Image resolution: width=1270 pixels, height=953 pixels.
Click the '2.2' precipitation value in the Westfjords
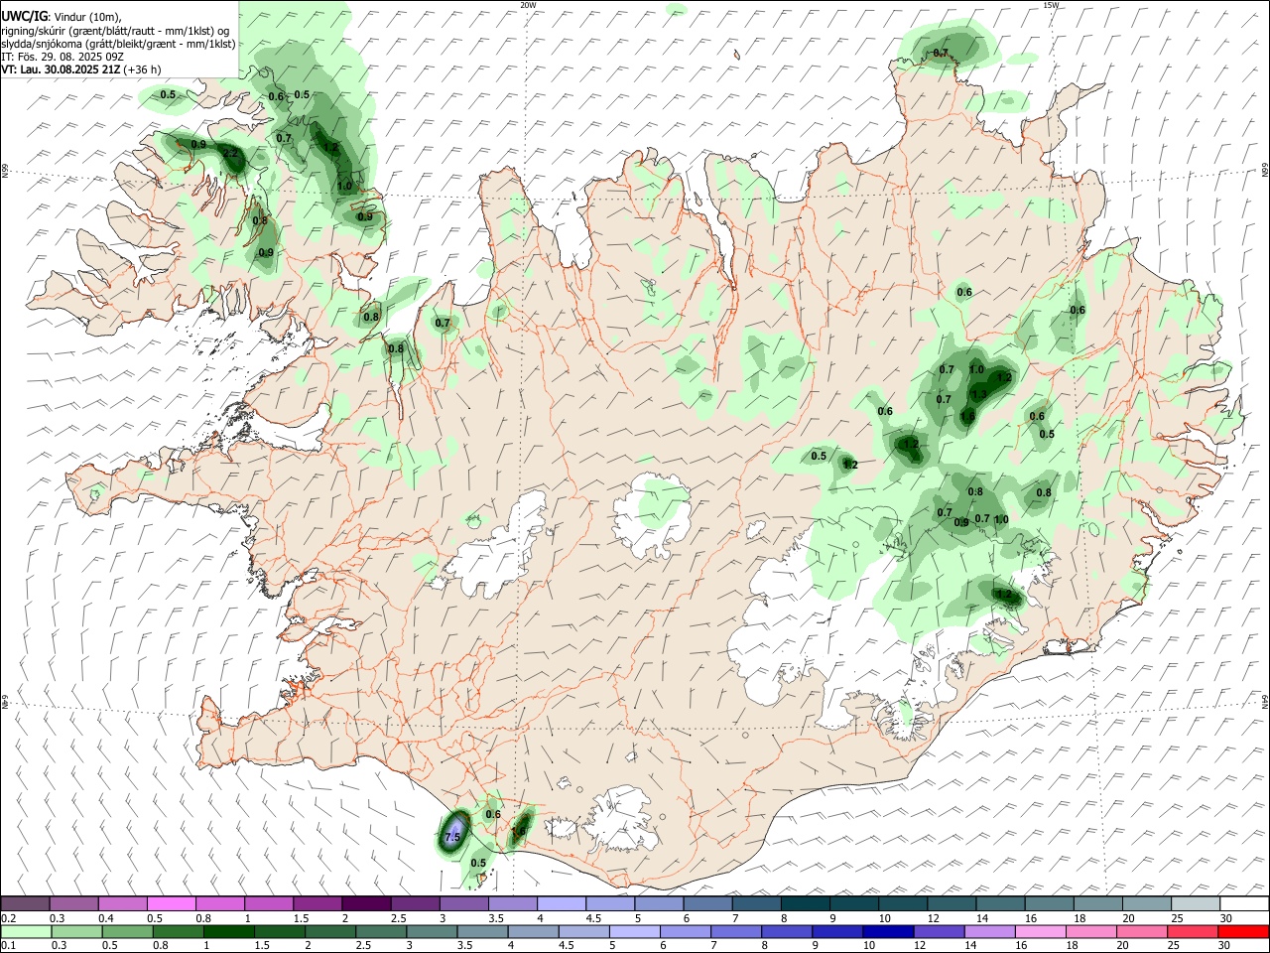coord(230,154)
